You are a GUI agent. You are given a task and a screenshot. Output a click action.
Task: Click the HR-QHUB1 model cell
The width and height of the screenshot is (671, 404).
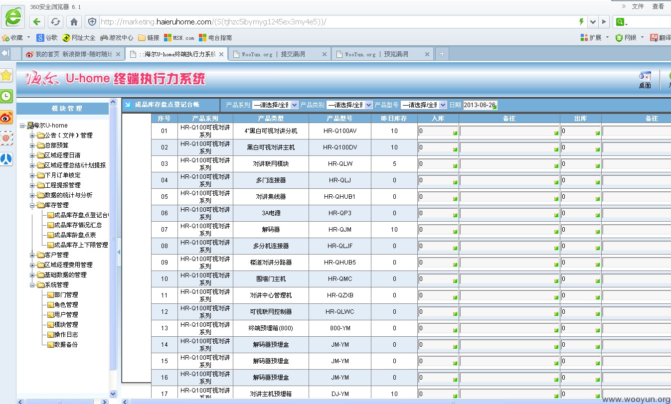click(340, 197)
